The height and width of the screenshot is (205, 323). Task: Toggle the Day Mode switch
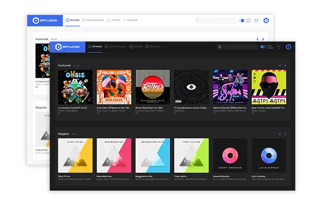263,47
